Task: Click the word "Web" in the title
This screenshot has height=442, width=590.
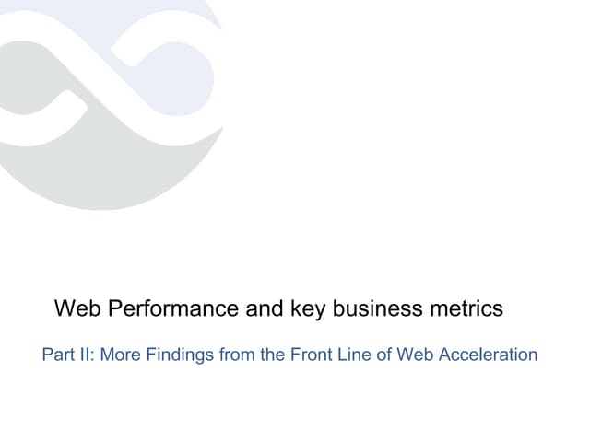Action: [x=78, y=308]
